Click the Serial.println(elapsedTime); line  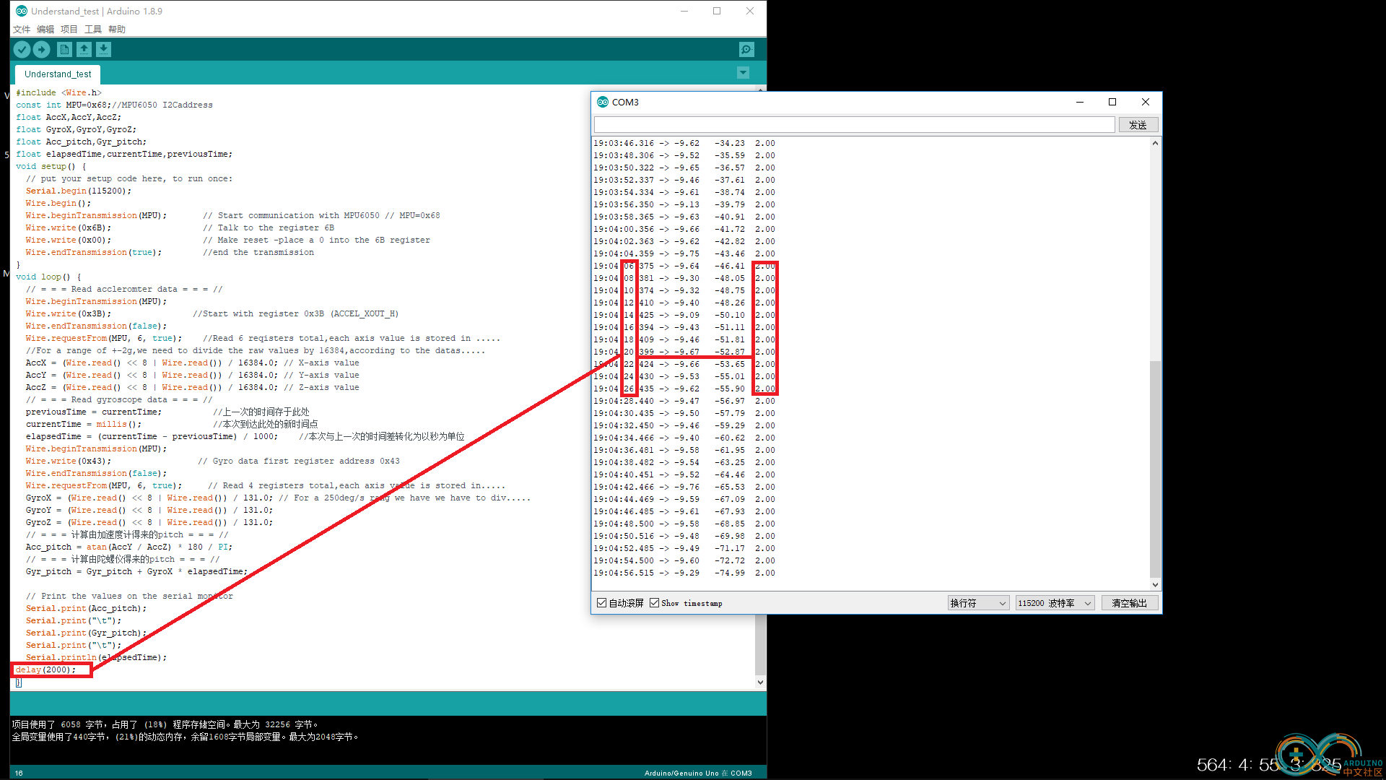coord(96,657)
